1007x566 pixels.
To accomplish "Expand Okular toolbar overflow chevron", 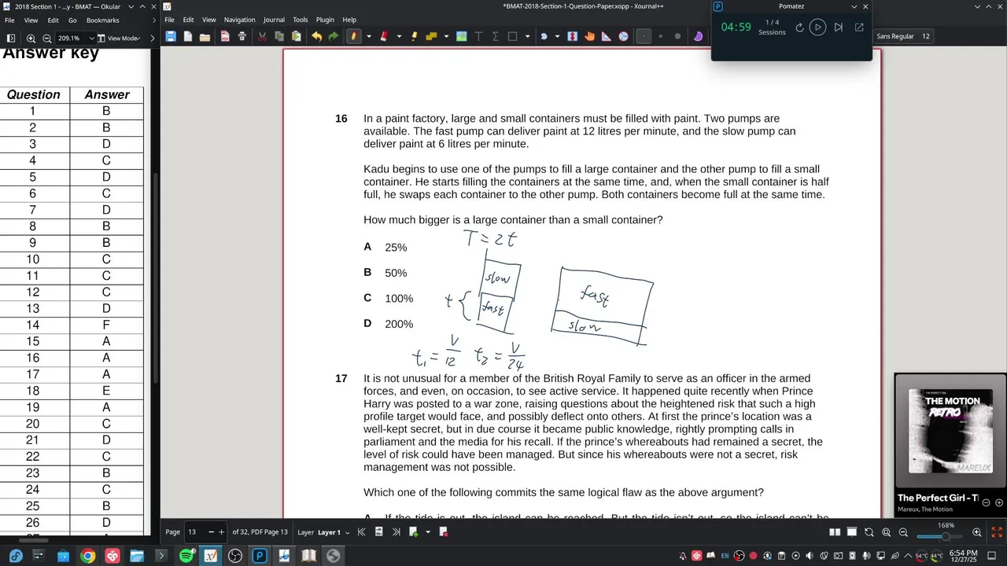I will (x=153, y=38).
